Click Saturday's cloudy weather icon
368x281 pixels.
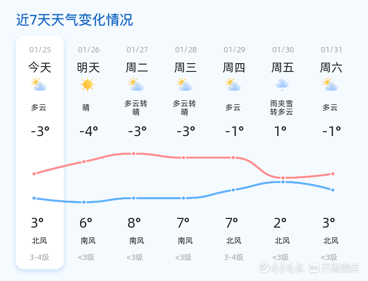[x=331, y=85]
